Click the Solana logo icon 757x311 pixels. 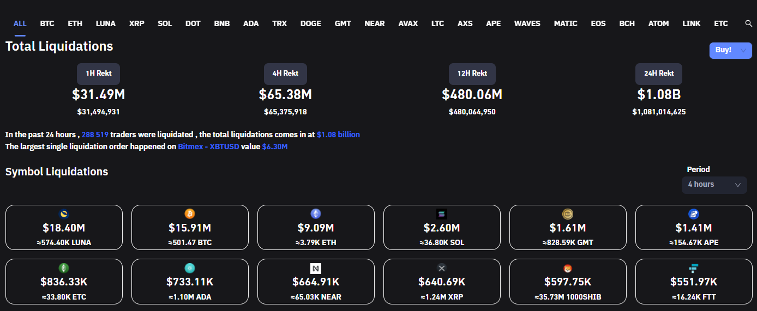pos(442,214)
